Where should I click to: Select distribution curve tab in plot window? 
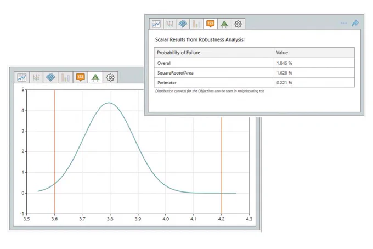click(95, 77)
